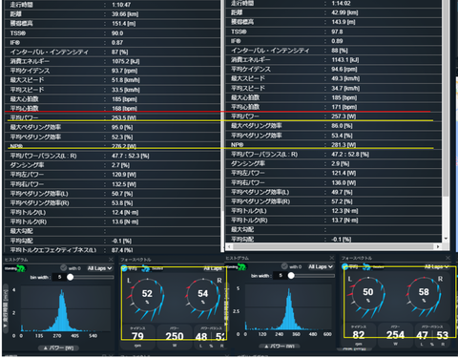Select the power balance value 47.2 : 52.8 [%]
Screen dimensions: 458x358
350,155
